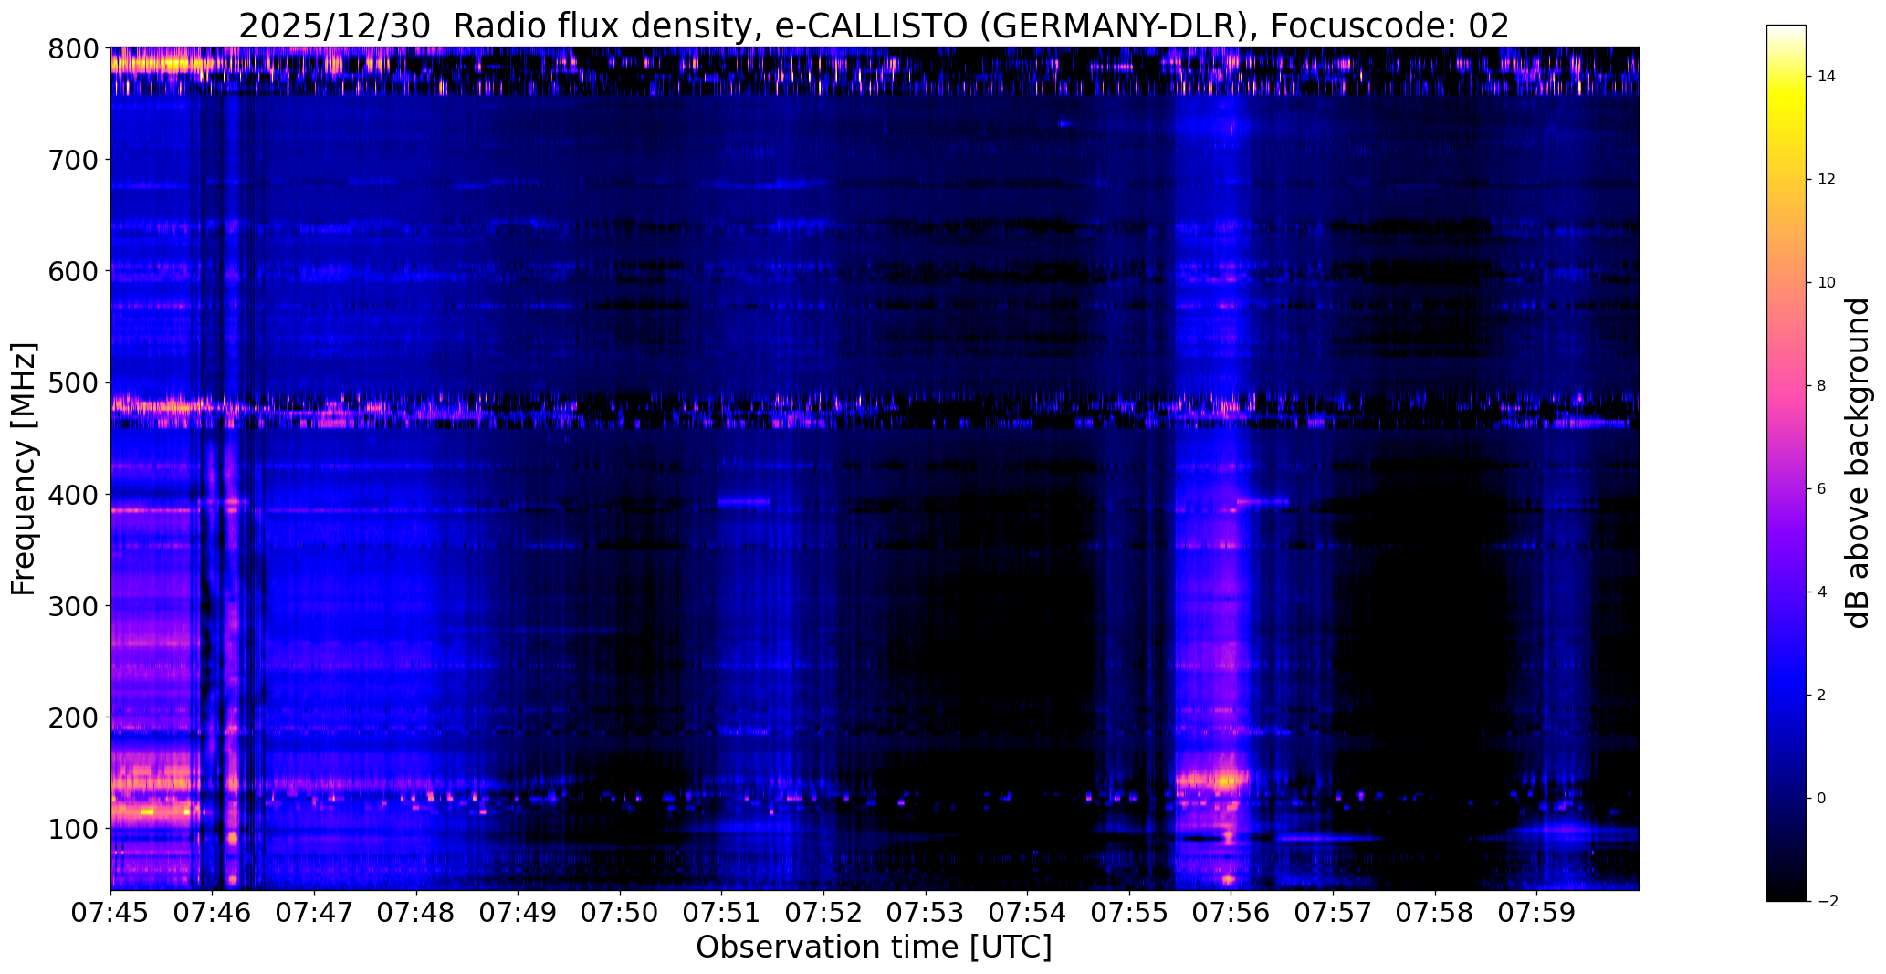The width and height of the screenshot is (1886, 974).
Task: Click the plot title mentioning e-CALLISTO (GERMANY-DLR)
Action: click(x=874, y=26)
